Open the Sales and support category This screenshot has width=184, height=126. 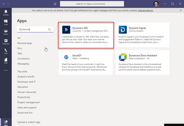tap(27, 107)
